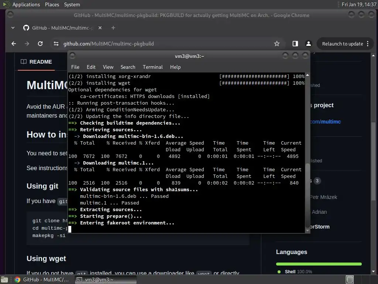This screenshot has height=284, width=378.
Task: Switch to the README tab
Action: pos(37,62)
